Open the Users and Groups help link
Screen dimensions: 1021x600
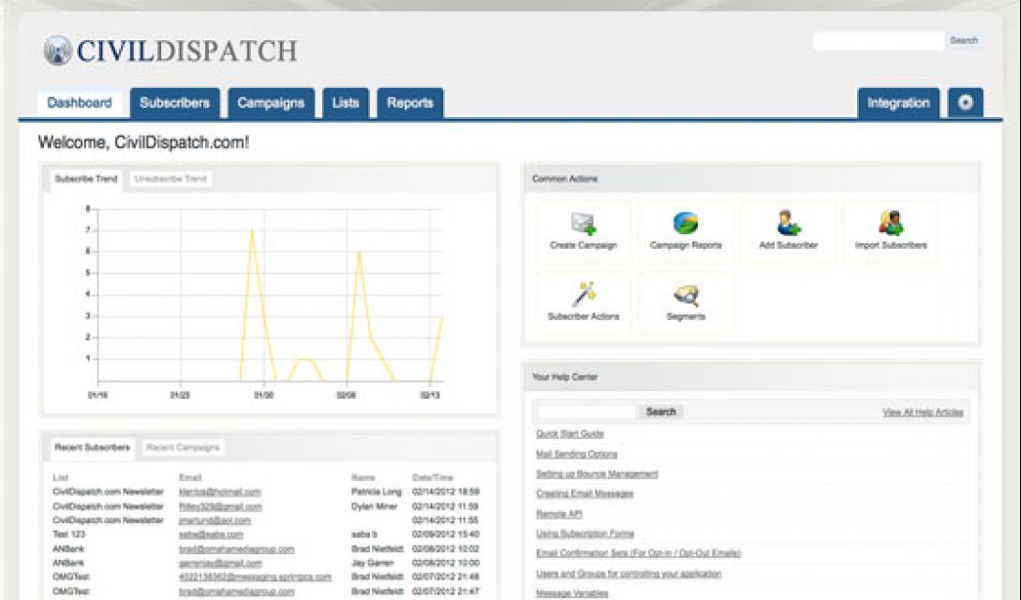[629, 574]
